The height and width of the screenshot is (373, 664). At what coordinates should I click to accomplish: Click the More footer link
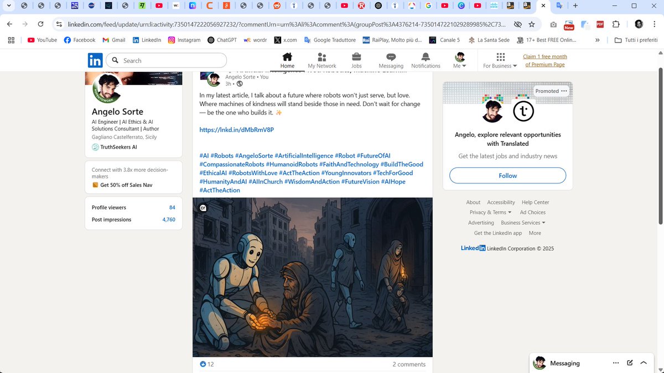(x=535, y=233)
